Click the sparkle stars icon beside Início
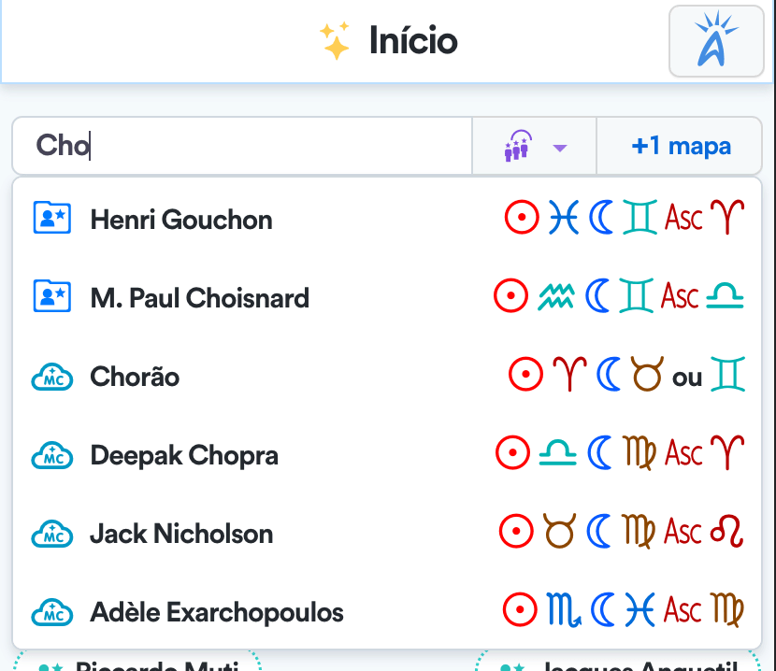776x671 pixels. point(335,41)
